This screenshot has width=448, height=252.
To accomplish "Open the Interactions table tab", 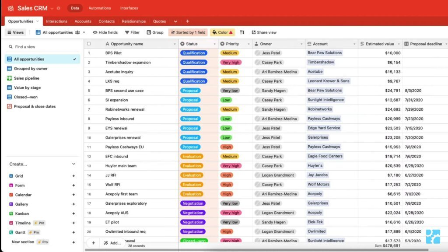I will point(56,21).
